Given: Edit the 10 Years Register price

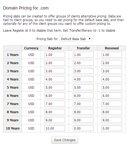Looking at the screenshot, I should tap(55, 128).
